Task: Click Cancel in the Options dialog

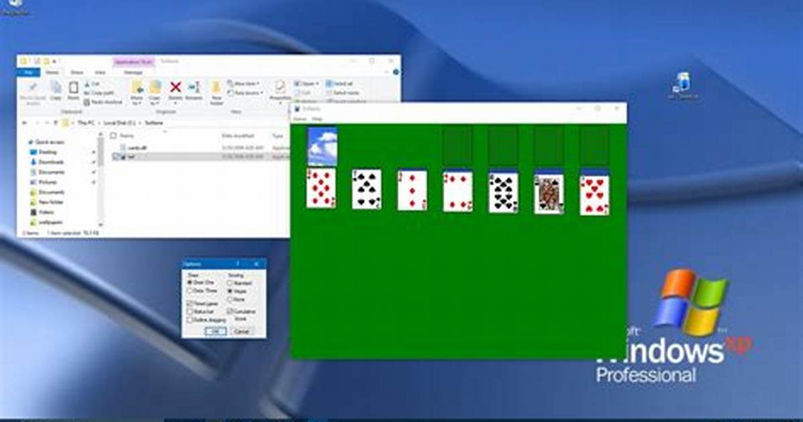Action: click(241, 331)
